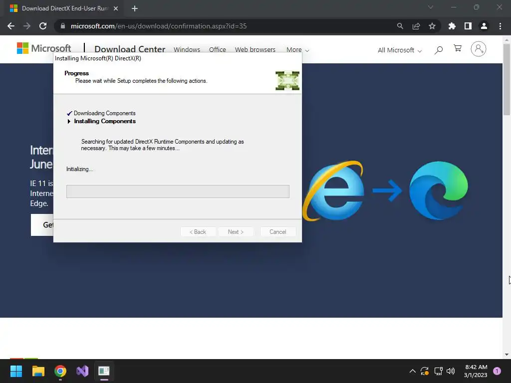The image size is (511, 383).
Task: Click the Chrome forward arrow
Action: 27,26
